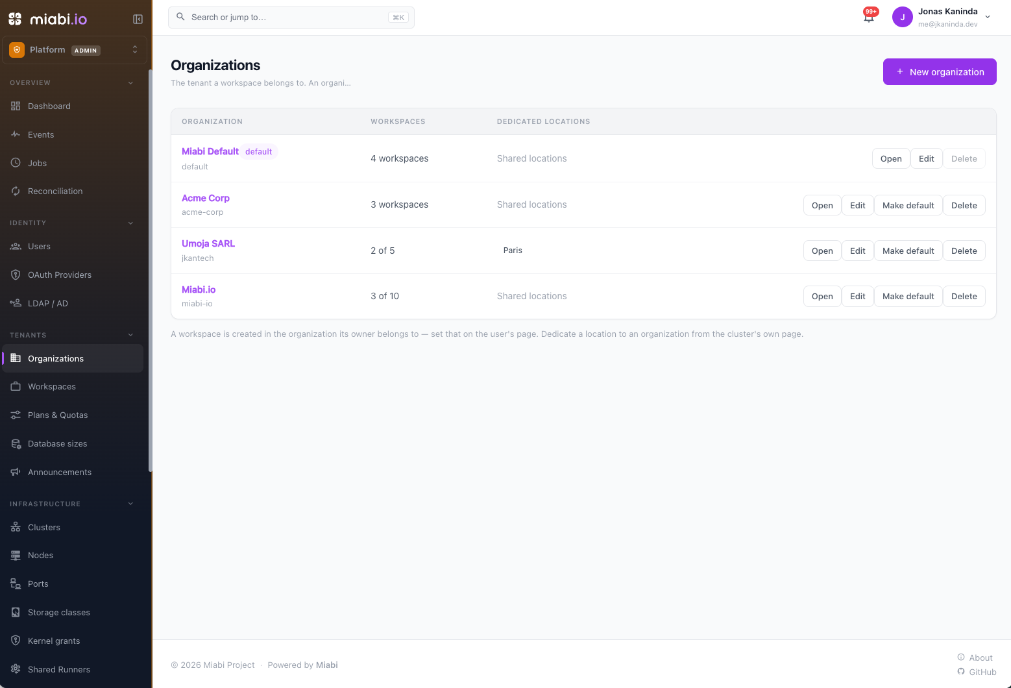The height and width of the screenshot is (688, 1011).
Task: Open the GitHub footer link
Action: tap(977, 672)
